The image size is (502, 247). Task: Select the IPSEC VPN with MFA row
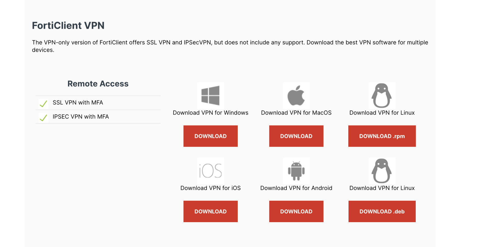tap(98, 117)
